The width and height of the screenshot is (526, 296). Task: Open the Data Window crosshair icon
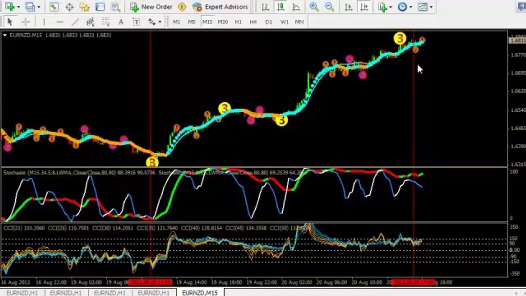(69, 7)
